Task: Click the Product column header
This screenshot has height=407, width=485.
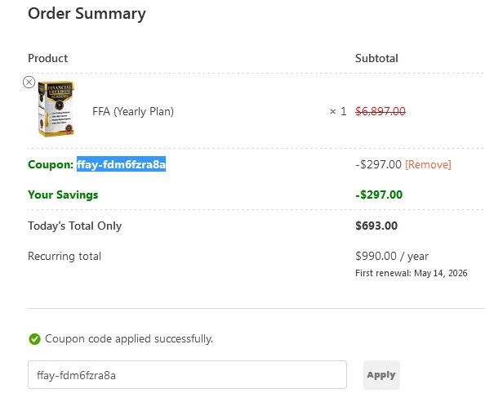Action: coord(47,58)
